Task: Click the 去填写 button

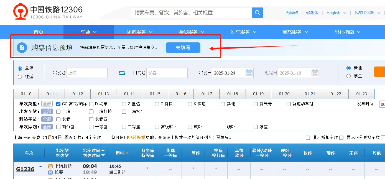Action: (183, 47)
